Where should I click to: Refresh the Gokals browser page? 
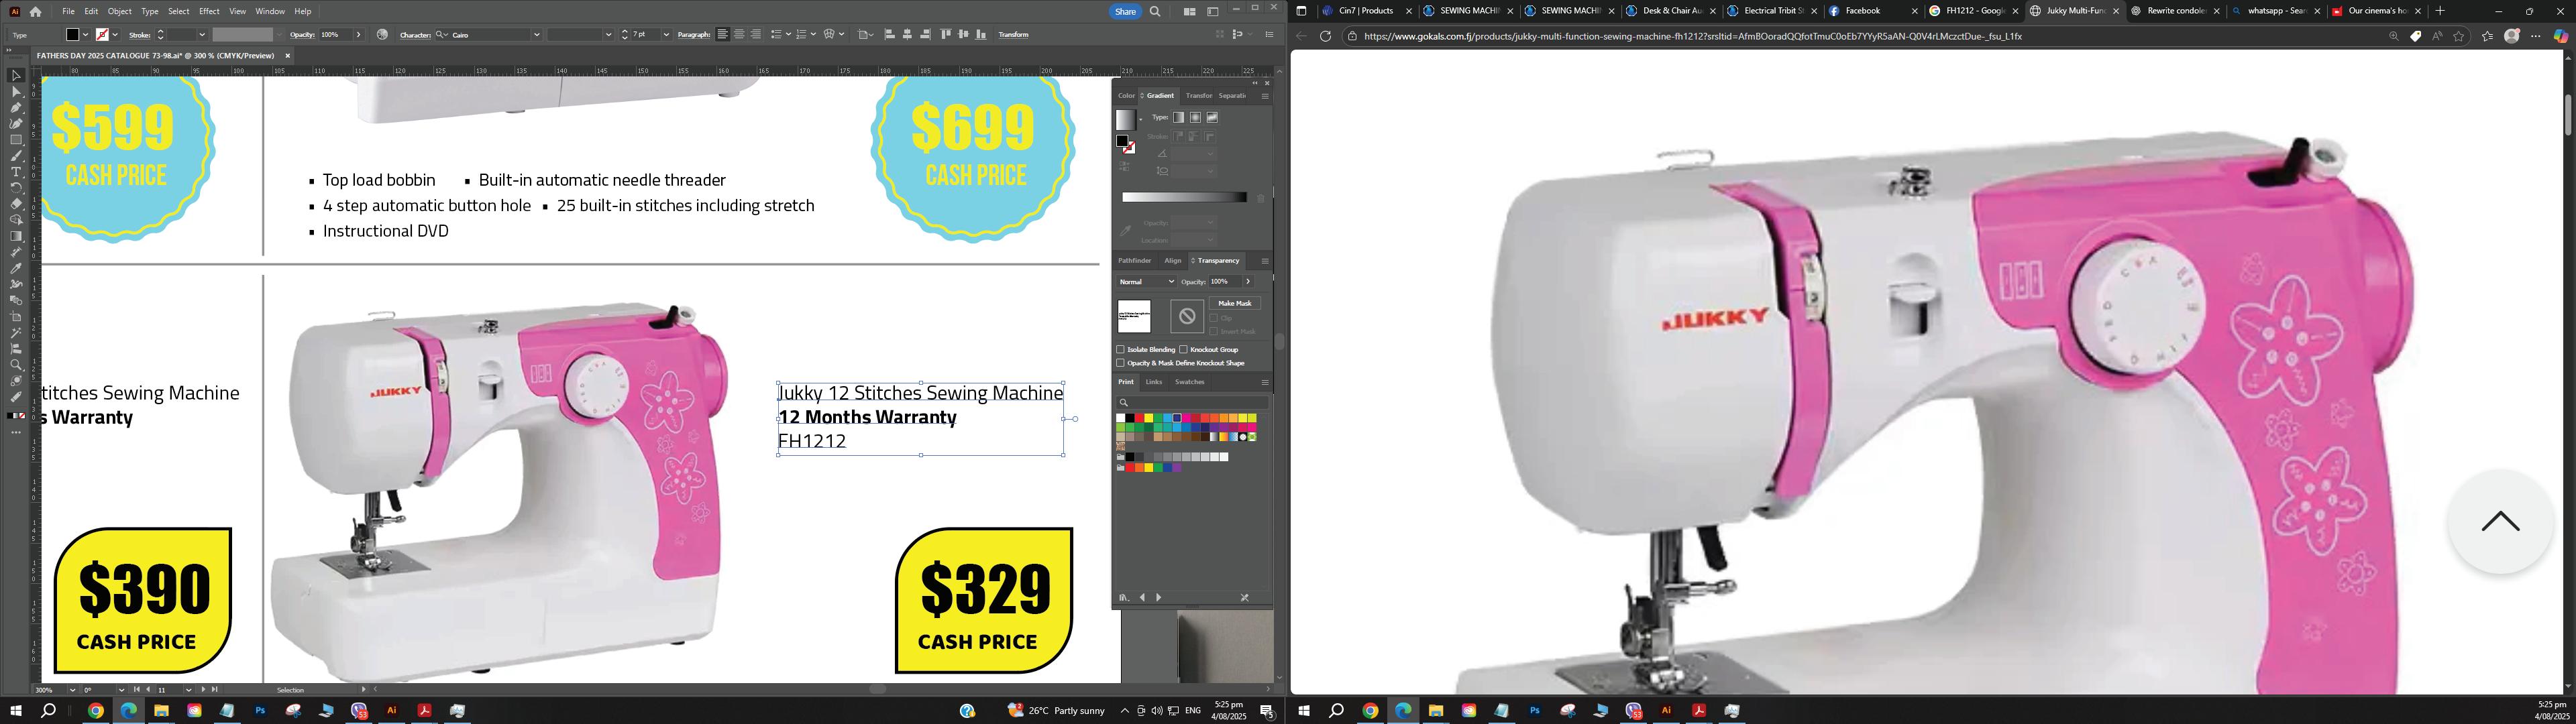click(x=1325, y=36)
